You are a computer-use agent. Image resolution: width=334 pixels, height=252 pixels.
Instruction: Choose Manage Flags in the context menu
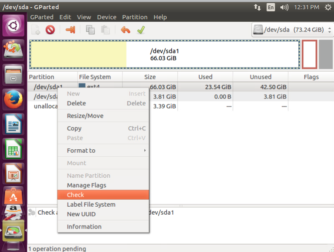coord(103,185)
